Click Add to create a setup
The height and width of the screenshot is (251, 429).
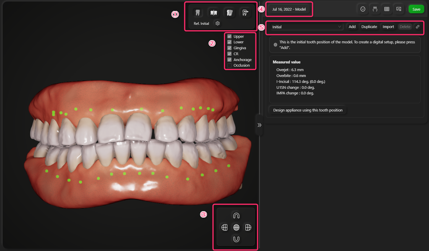pyautogui.click(x=352, y=27)
